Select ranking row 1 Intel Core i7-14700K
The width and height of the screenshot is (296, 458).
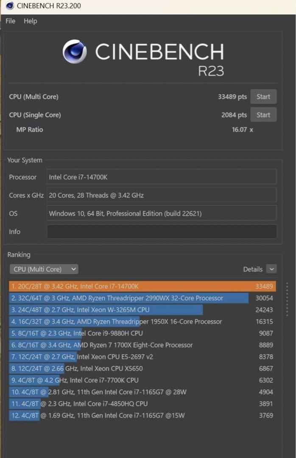142,286
